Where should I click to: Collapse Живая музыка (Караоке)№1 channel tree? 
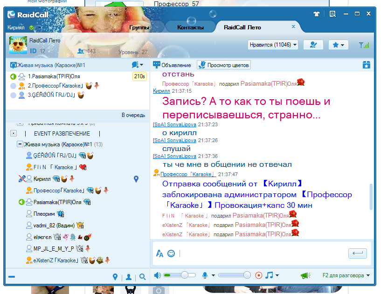[x=20, y=144]
